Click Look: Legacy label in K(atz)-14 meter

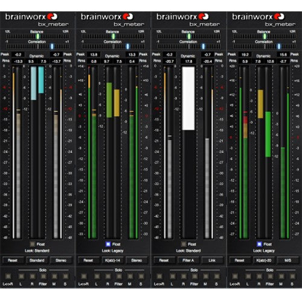pos(112,251)
